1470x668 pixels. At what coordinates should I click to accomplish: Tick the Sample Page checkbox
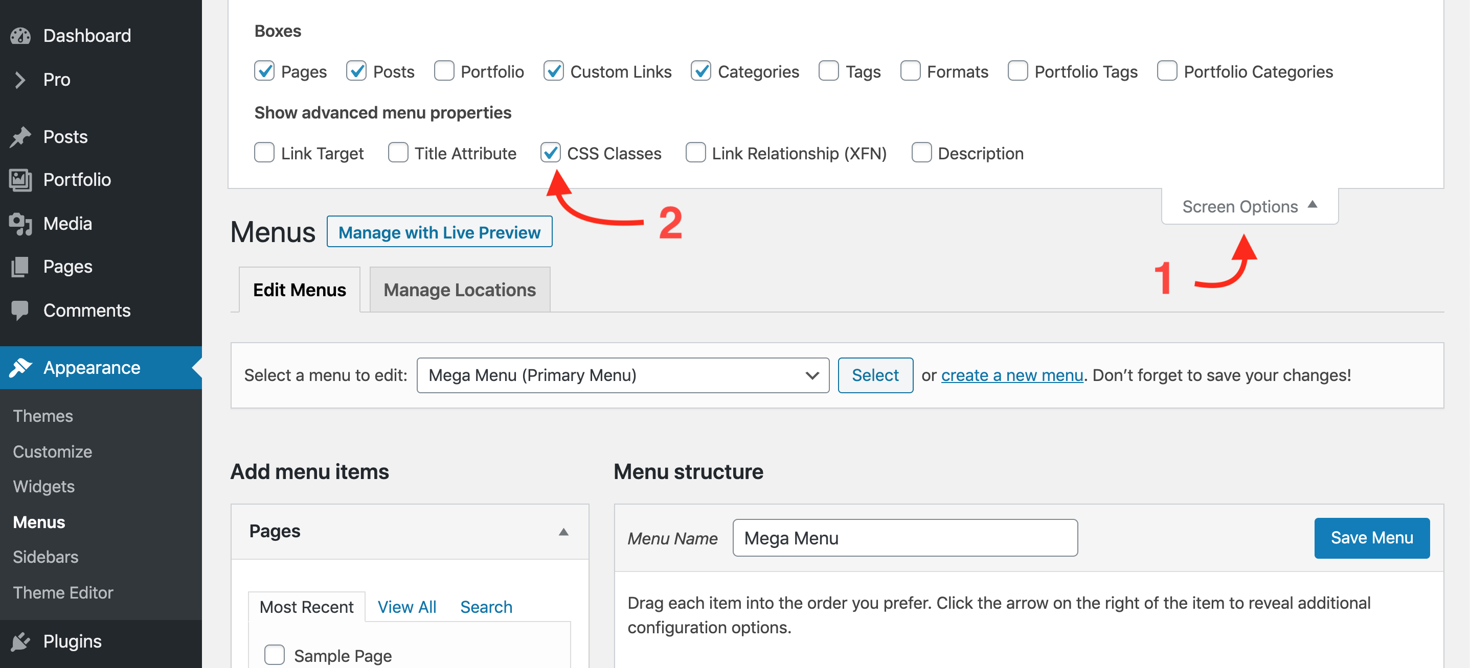[275, 655]
